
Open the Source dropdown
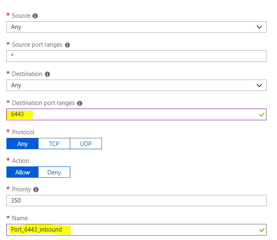[136, 27]
